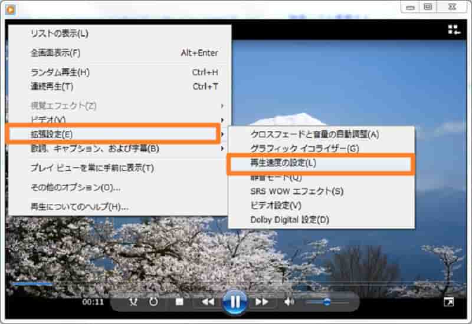Open その他のオプション(O)... dialog
Screen dimensions: 472x324
tap(120, 187)
